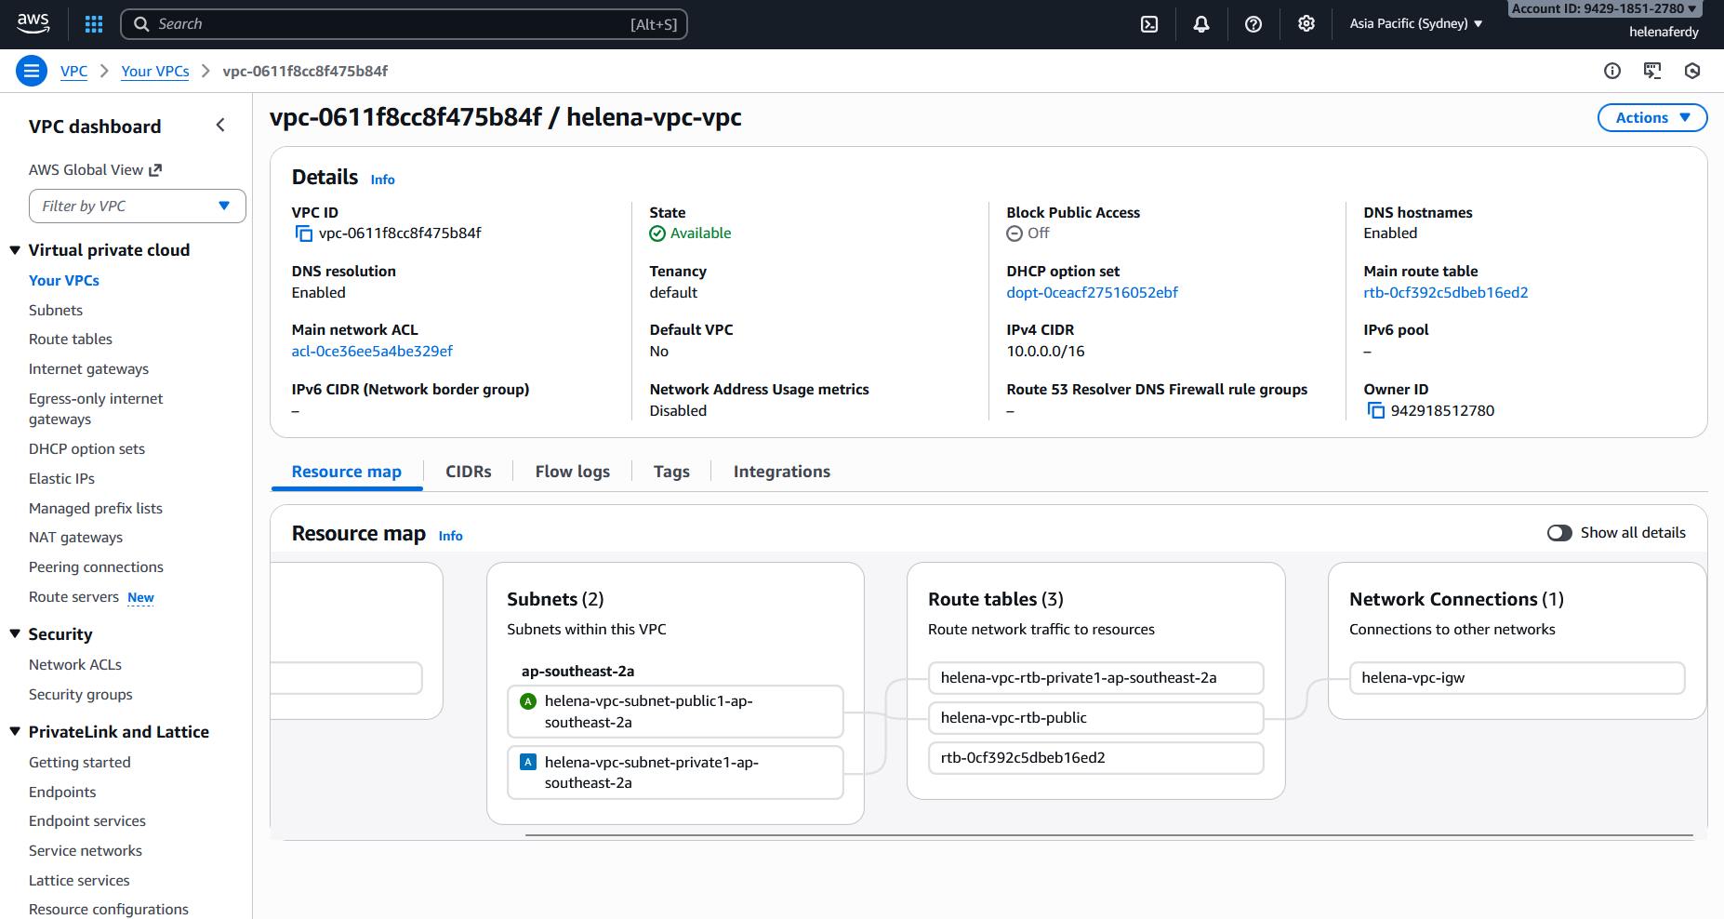Collapse the Virtual private cloud section
Viewport: 1724px width, 919px height.
pyautogui.click(x=15, y=250)
